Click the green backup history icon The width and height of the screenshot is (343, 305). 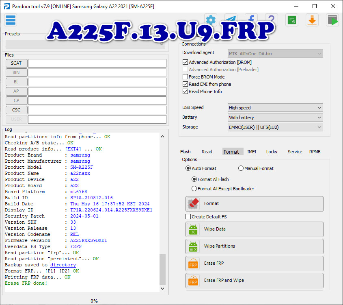coord(292,20)
